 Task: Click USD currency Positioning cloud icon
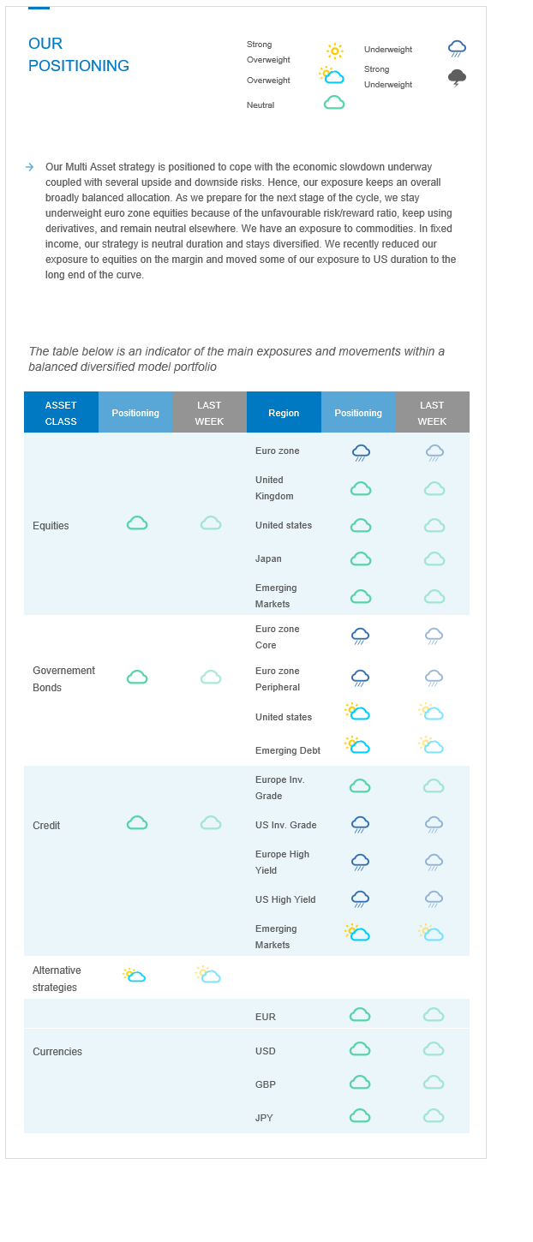point(360,1048)
